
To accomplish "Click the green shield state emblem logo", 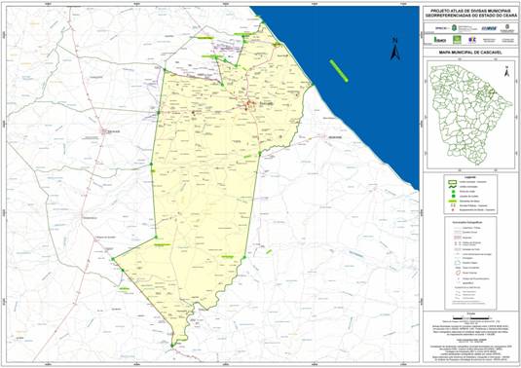I will click(454, 28).
